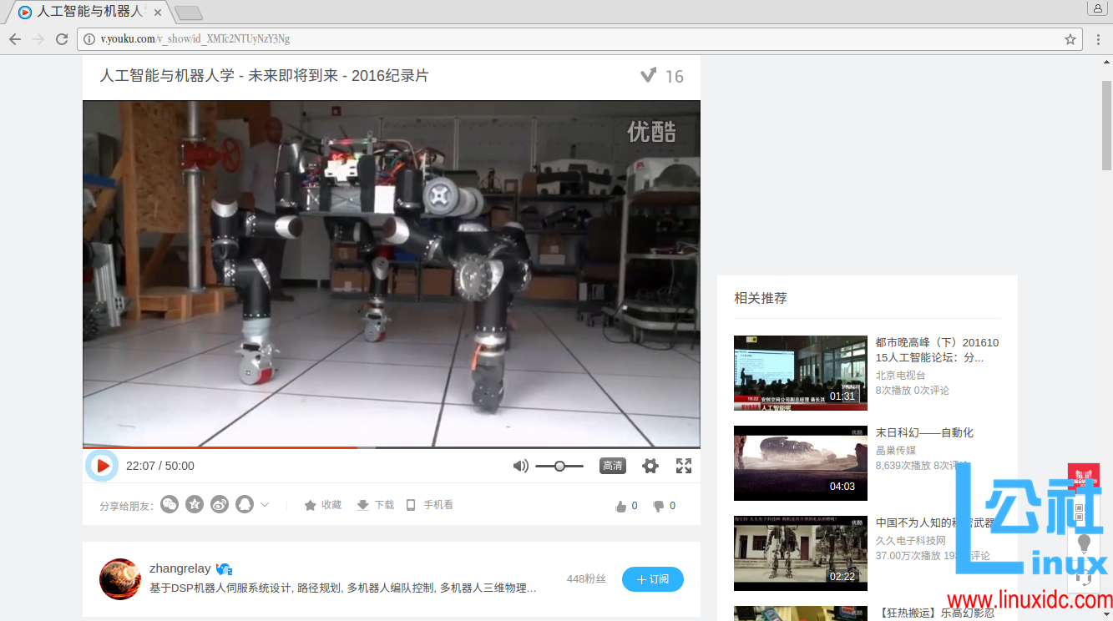Open zhangrelay's channel name link
Screen dimensions: 1113x621
tap(180, 568)
